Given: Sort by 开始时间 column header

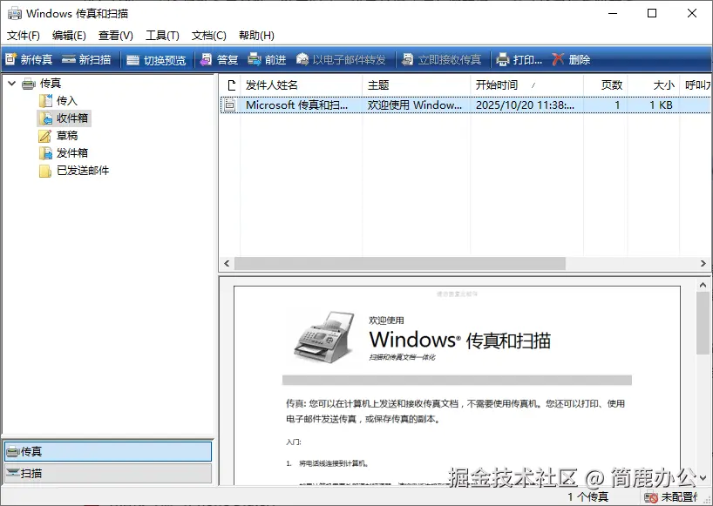Looking at the screenshot, I should [x=526, y=85].
